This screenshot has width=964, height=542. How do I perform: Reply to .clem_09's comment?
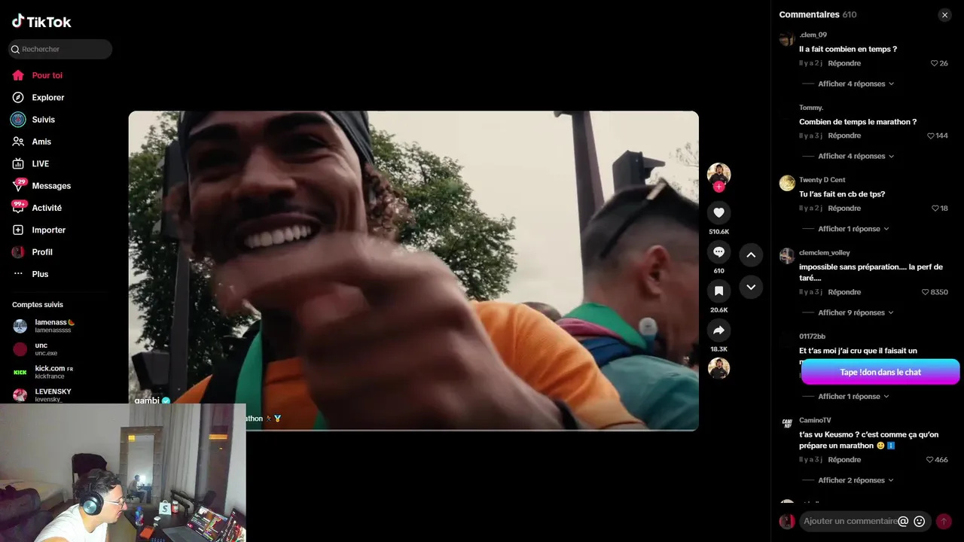click(x=844, y=63)
